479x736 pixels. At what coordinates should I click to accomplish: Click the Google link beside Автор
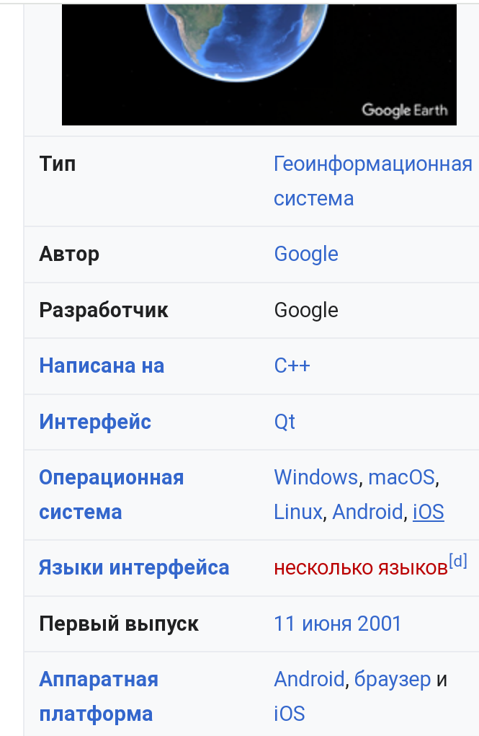click(306, 254)
